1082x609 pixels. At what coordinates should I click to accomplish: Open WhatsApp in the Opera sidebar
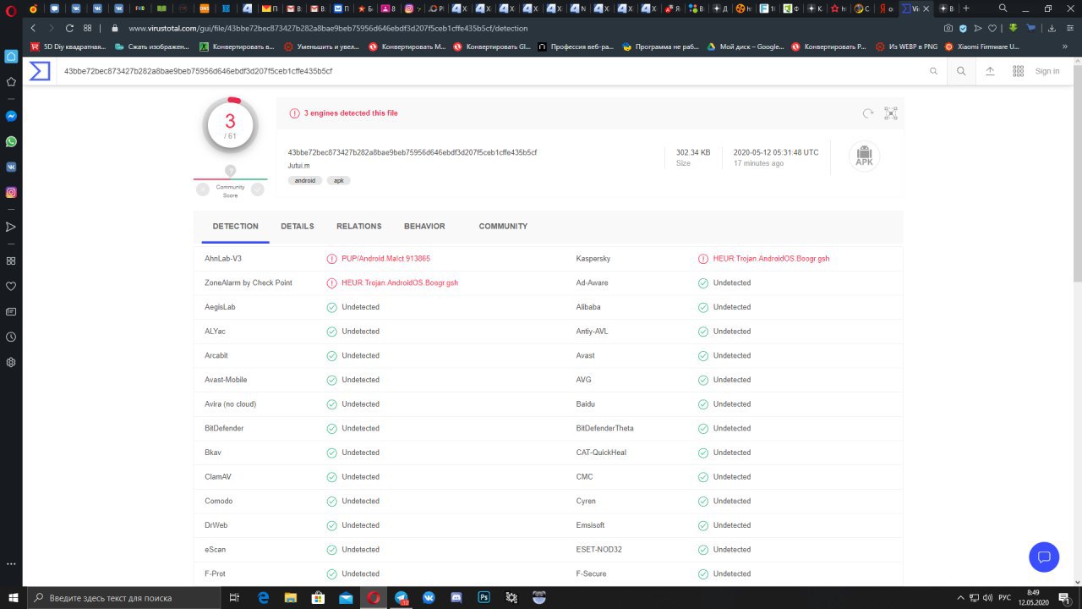point(11,141)
